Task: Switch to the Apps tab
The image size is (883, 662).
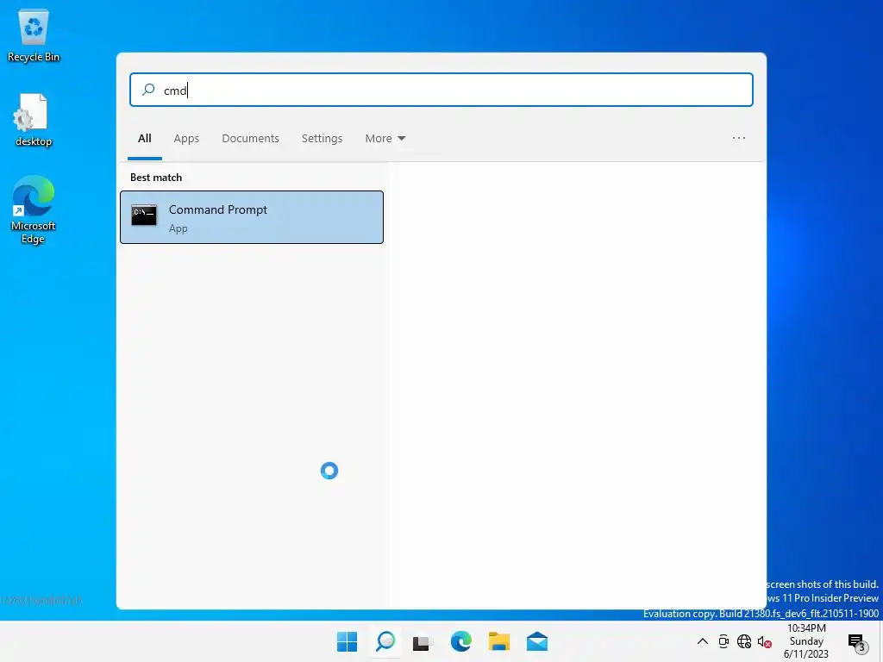Action: tap(186, 139)
